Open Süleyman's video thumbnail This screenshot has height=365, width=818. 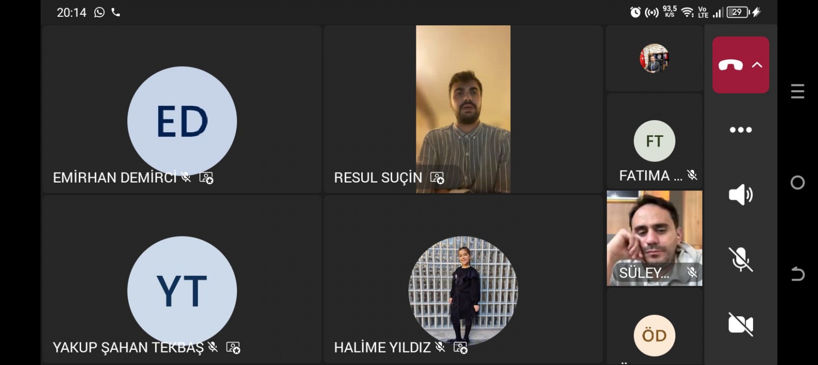[654, 238]
